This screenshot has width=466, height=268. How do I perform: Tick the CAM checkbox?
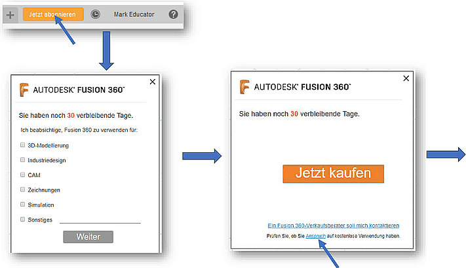click(22, 175)
